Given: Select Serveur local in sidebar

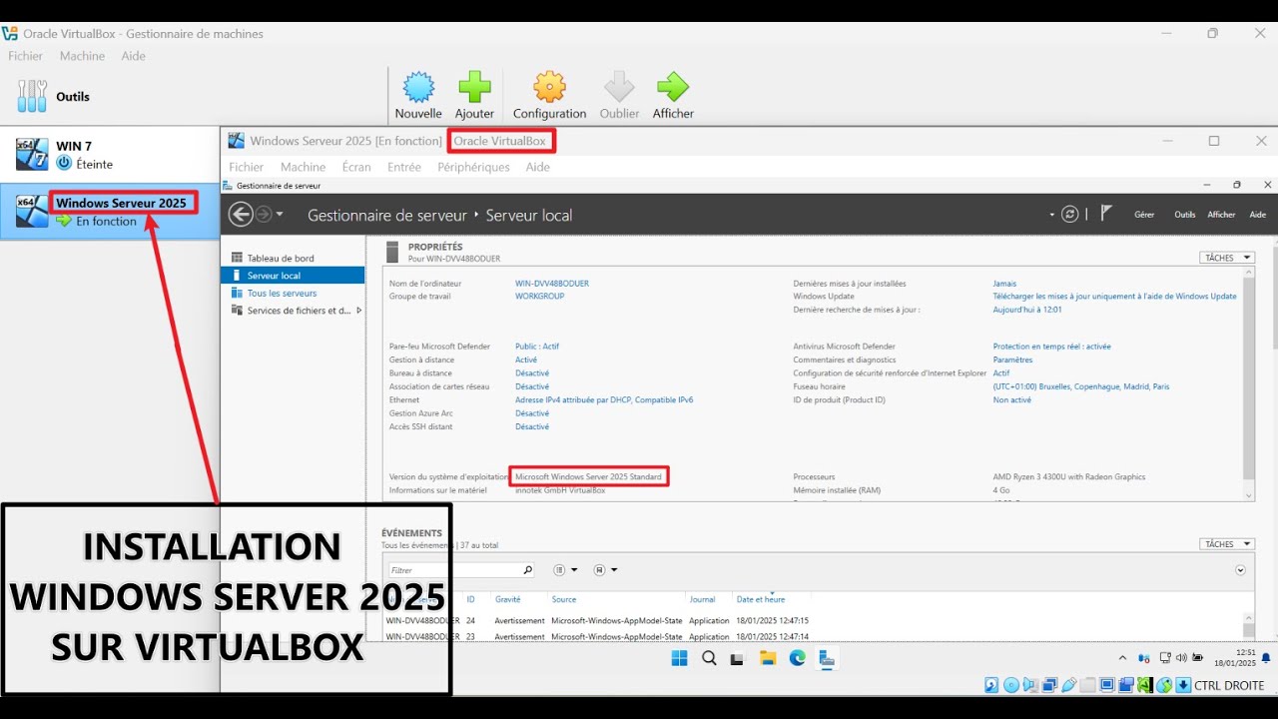Looking at the screenshot, I should click(x=293, y=276).
